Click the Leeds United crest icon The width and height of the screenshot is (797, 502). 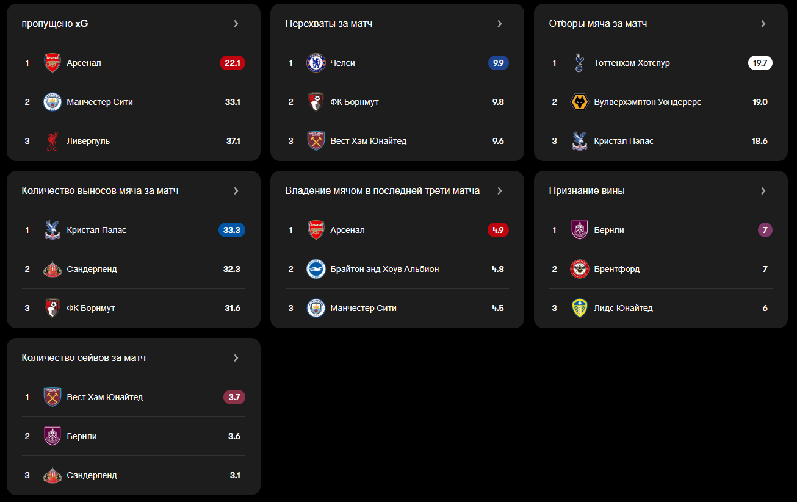[580, 308]
